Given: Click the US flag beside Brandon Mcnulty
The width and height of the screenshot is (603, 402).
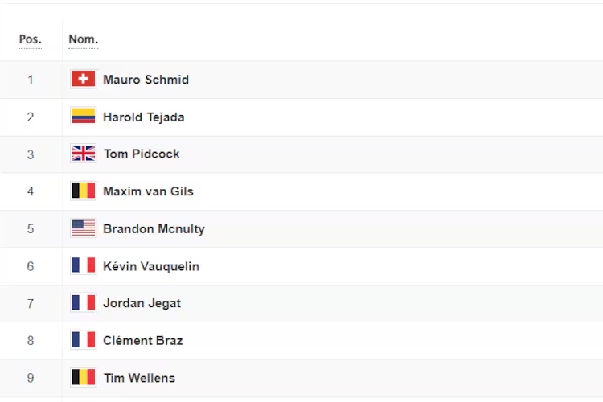Looking at the screenshot, I should point(83,228).
